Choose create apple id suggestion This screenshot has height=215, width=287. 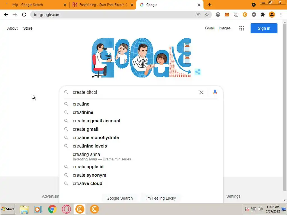(141, 167)
